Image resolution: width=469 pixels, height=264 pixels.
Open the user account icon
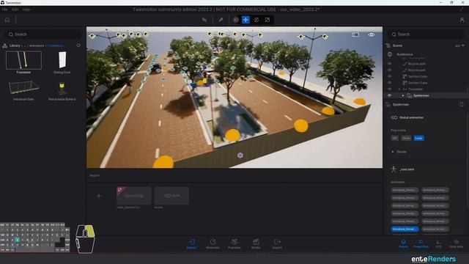462,20
